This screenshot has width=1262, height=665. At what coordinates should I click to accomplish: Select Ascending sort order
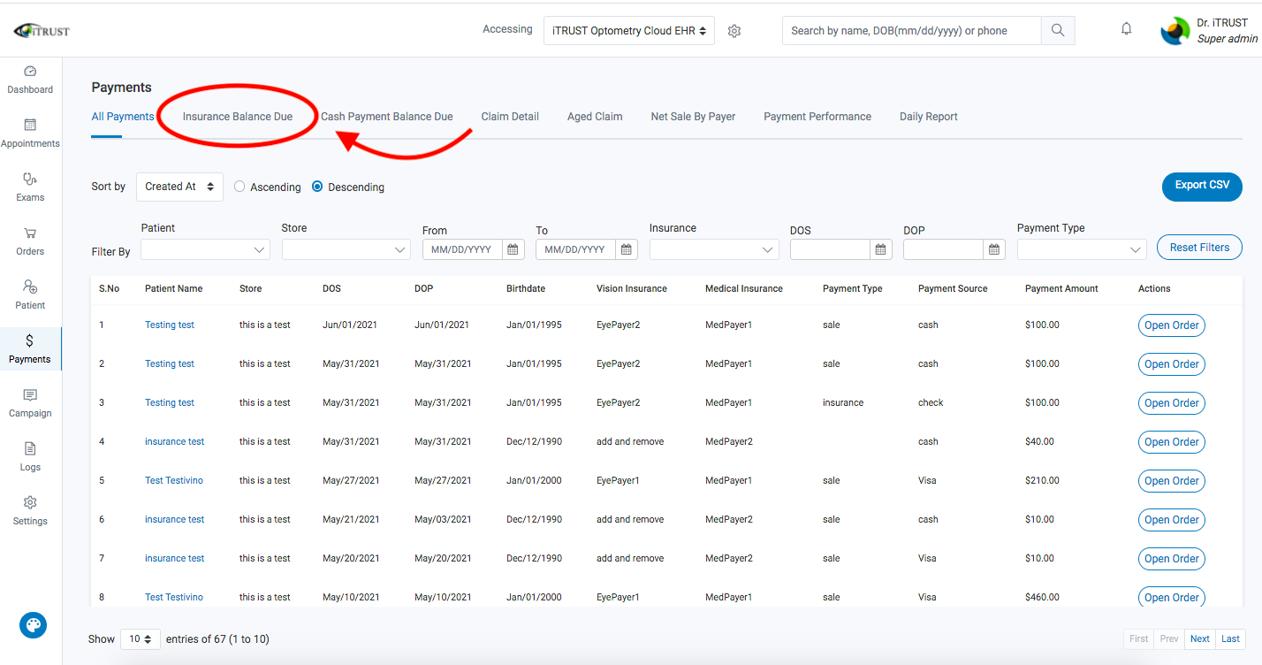[x=239, y=187]
